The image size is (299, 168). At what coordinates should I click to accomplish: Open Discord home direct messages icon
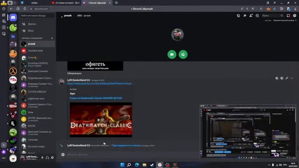point(13,17)
